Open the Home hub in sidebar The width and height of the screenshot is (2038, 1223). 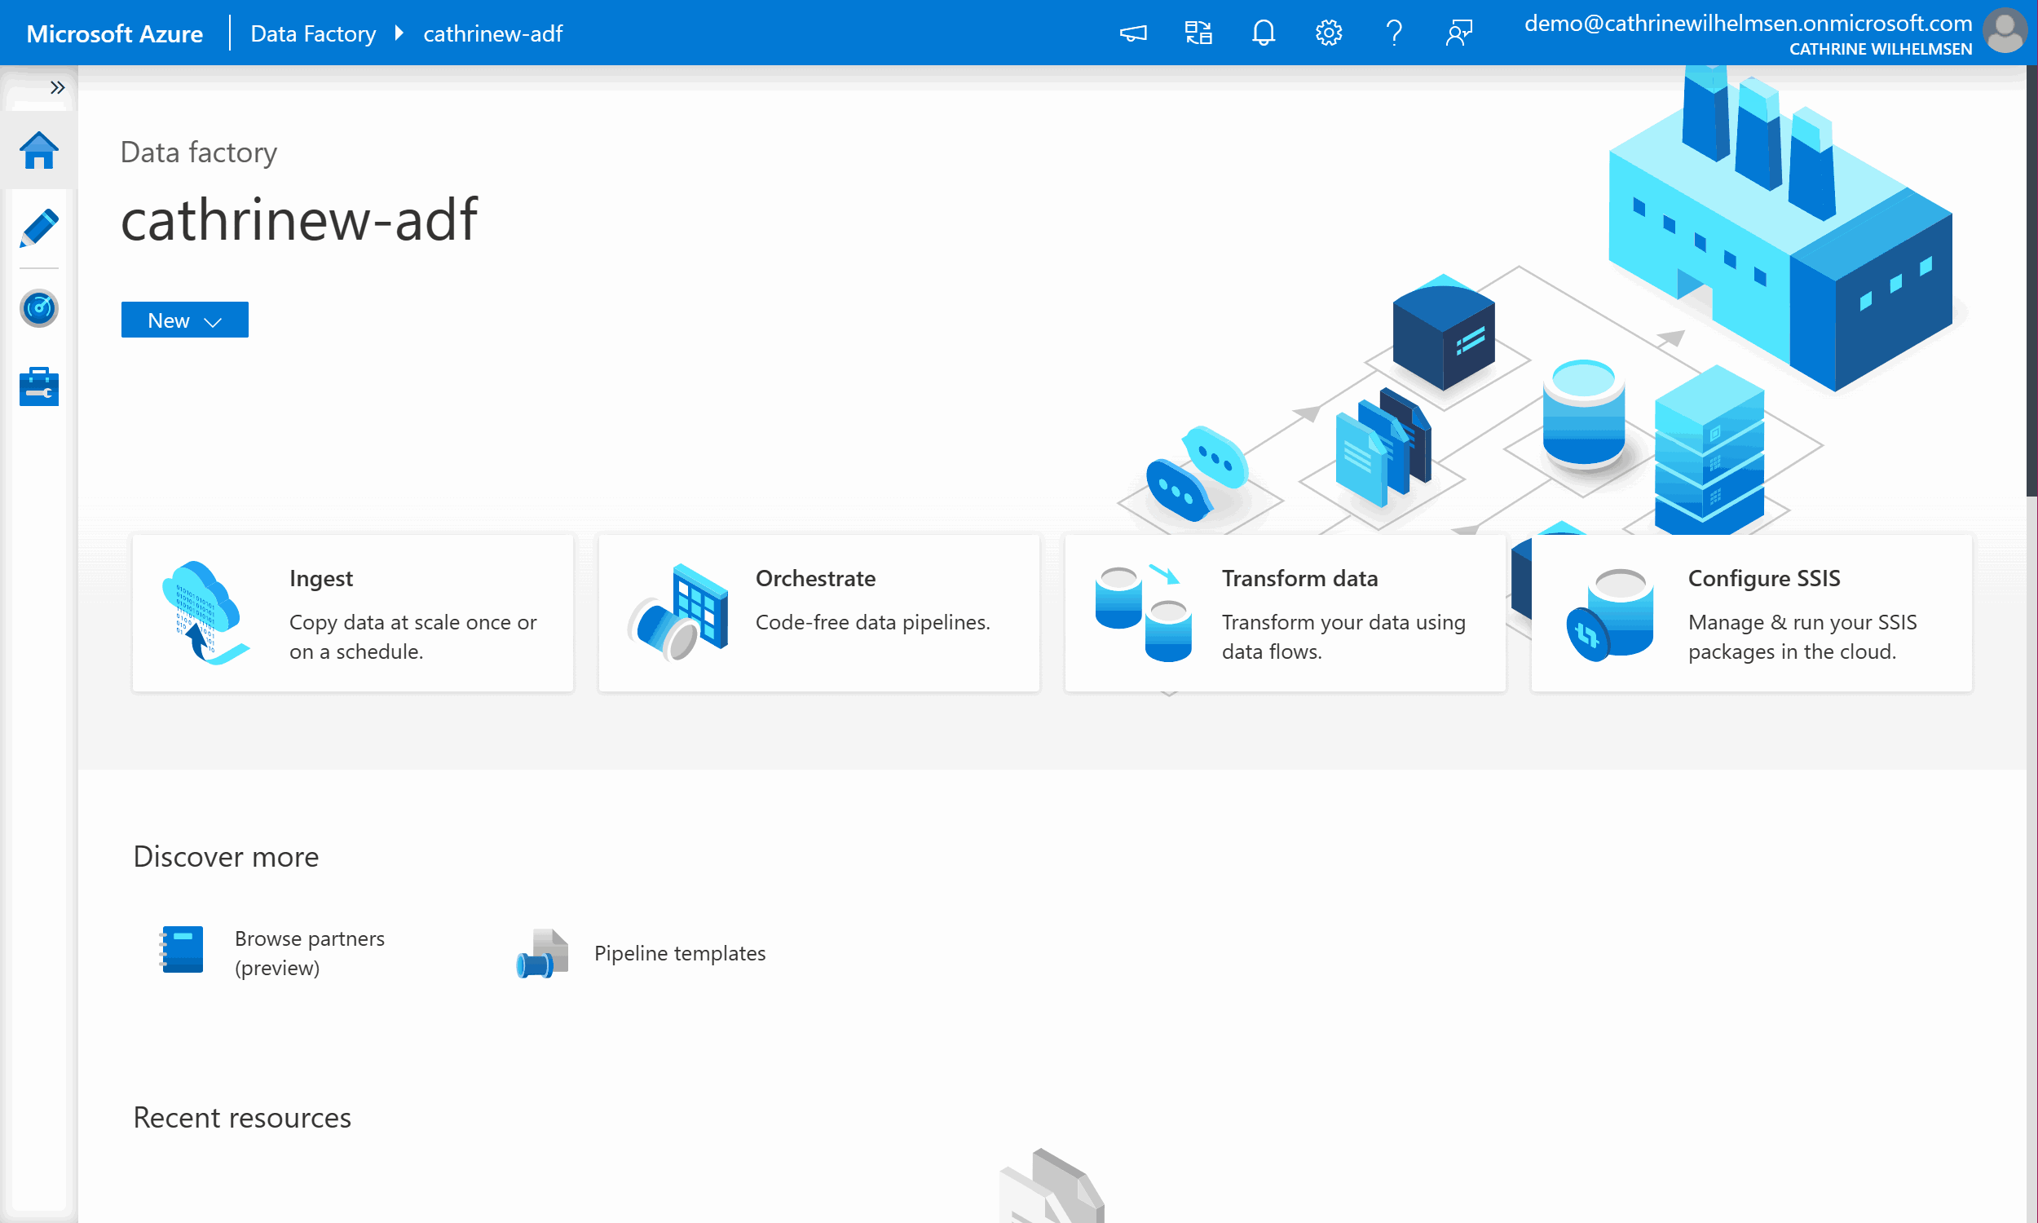pos(38,151)
